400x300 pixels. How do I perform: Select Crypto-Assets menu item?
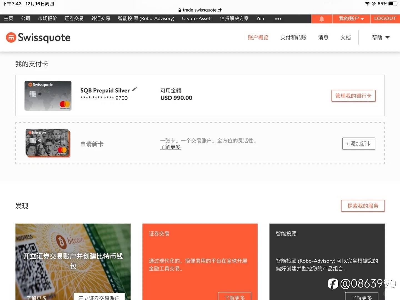point(197,18)
